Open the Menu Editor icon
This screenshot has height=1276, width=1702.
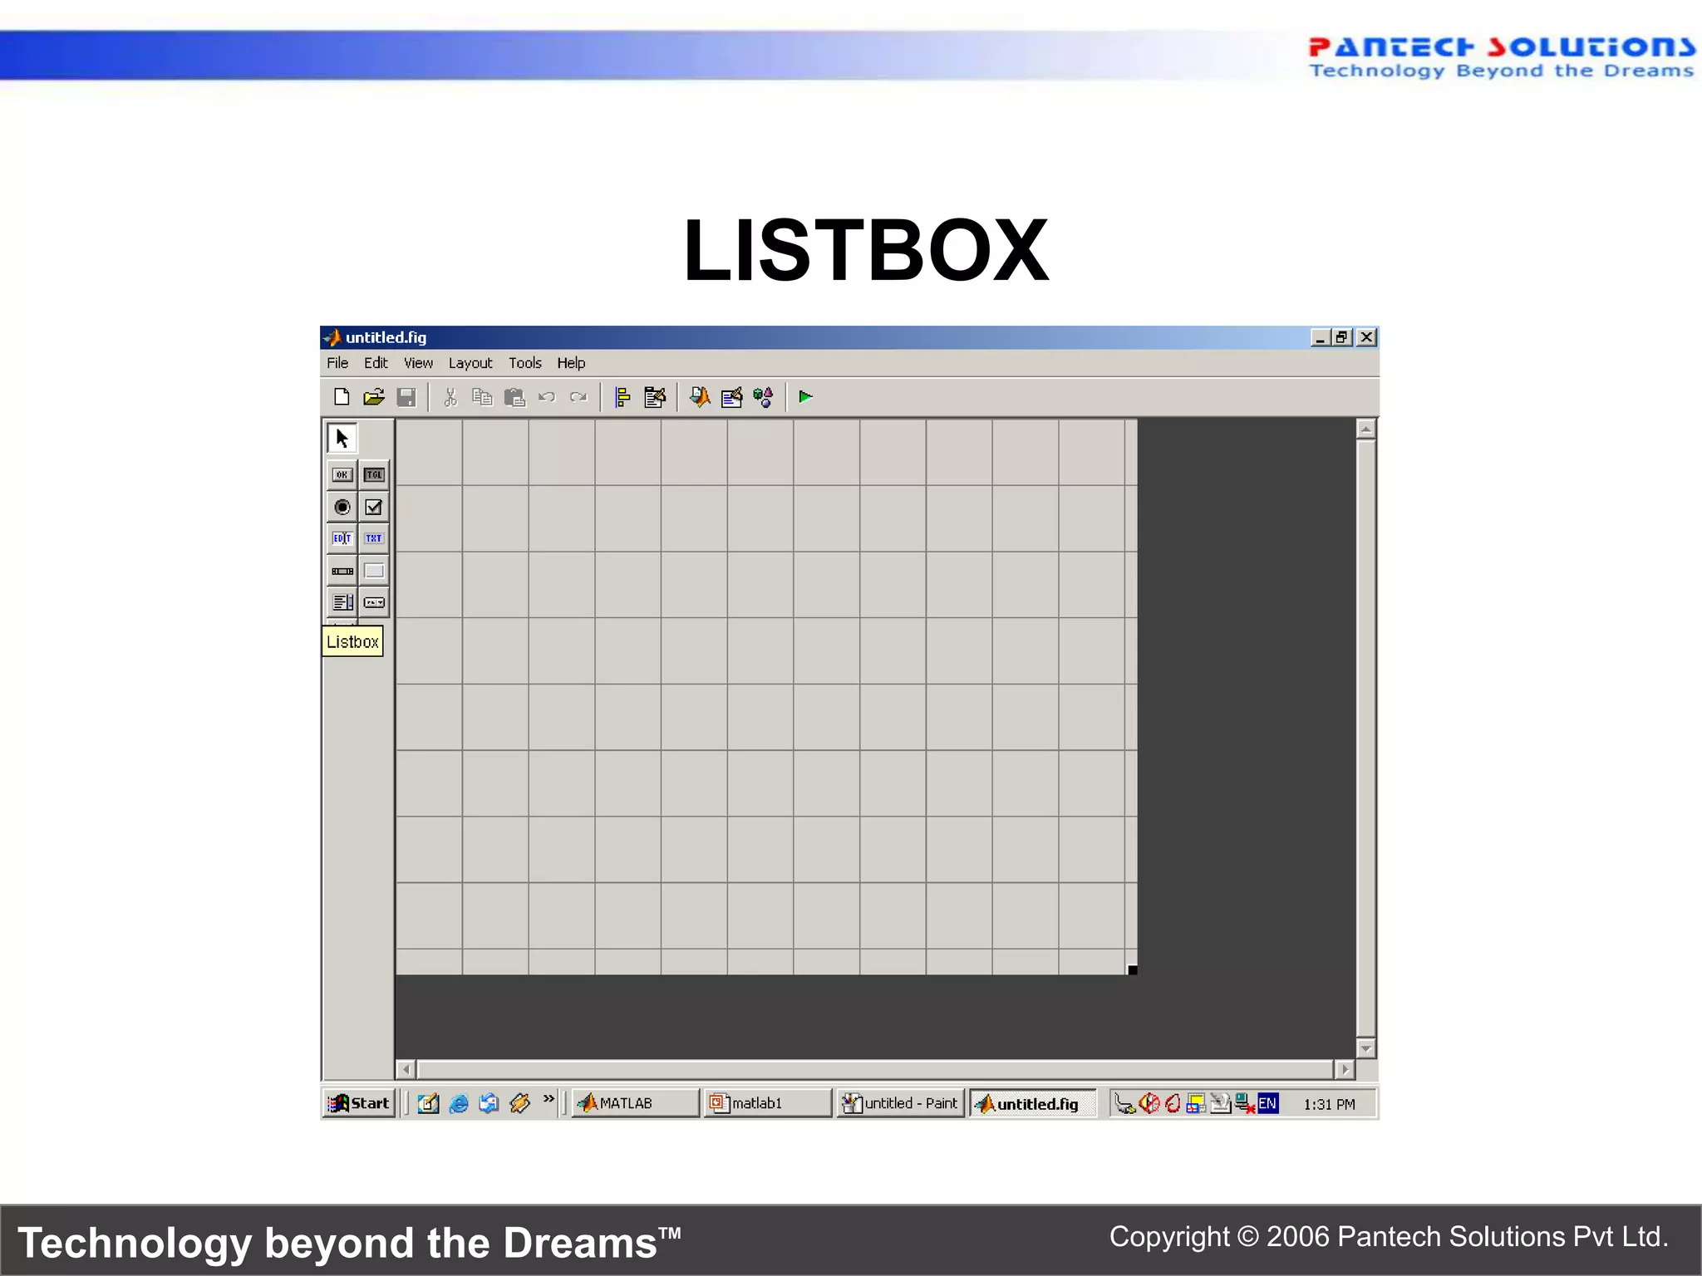pos(655,397)
